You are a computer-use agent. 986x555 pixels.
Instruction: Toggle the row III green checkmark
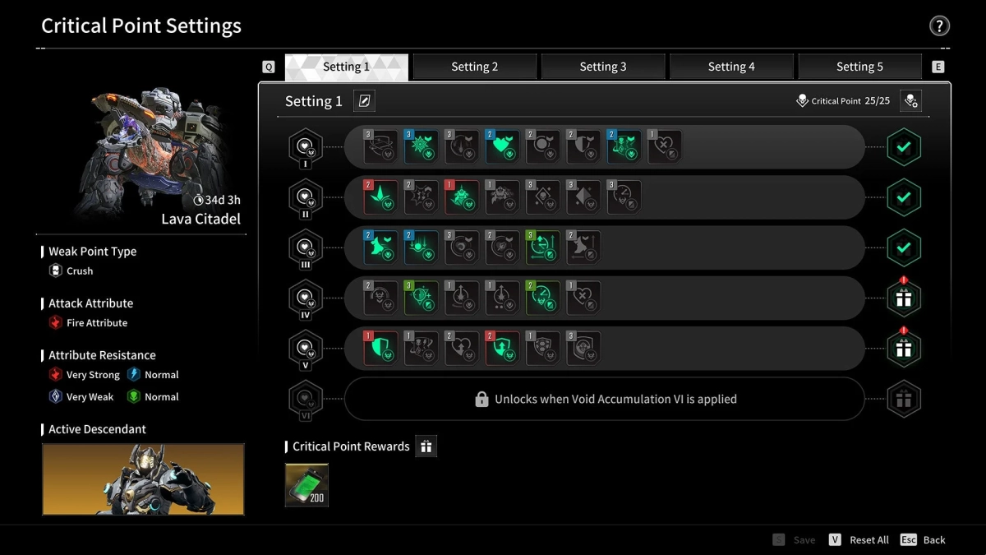904,248
